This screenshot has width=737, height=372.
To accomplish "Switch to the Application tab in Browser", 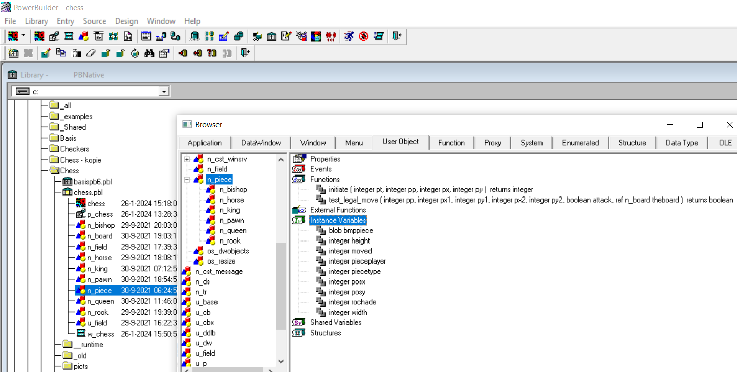I will tap(205, 143).
